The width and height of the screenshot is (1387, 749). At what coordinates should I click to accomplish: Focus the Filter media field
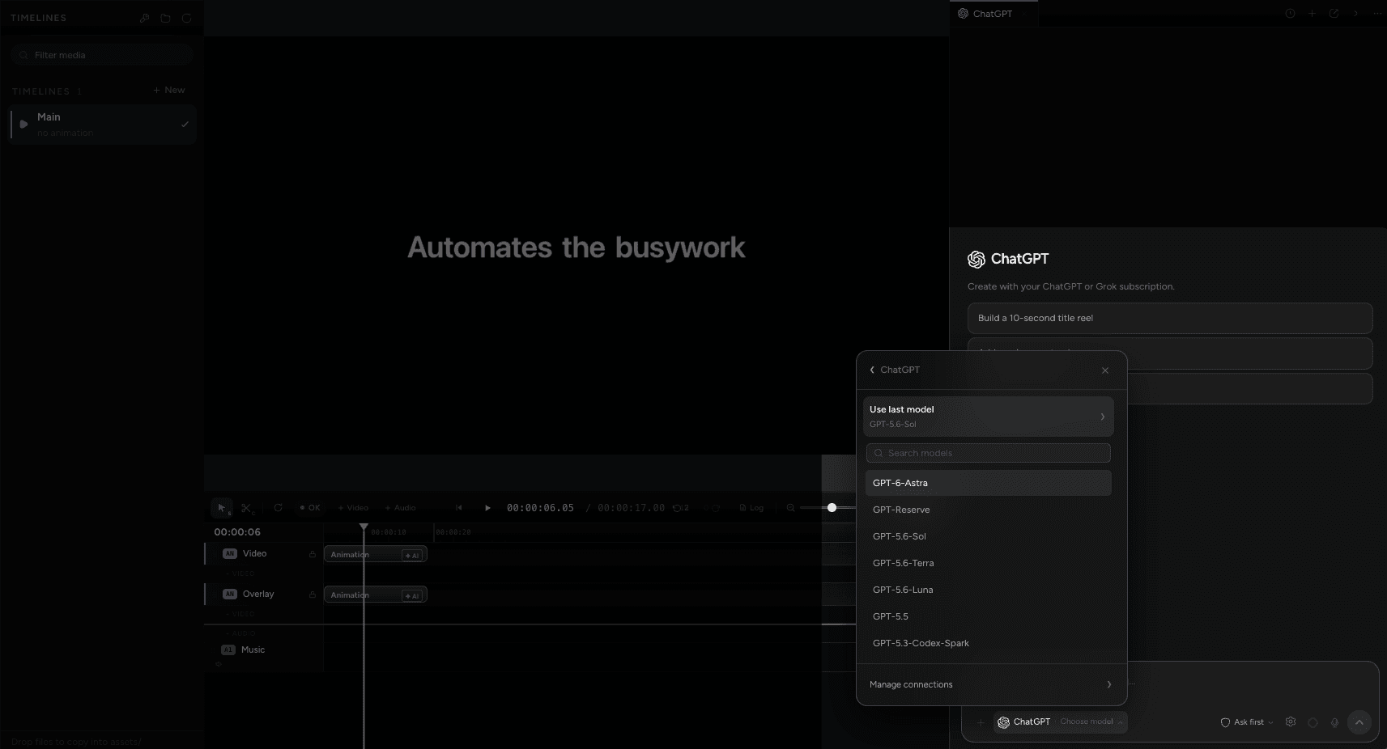[101, 55]
